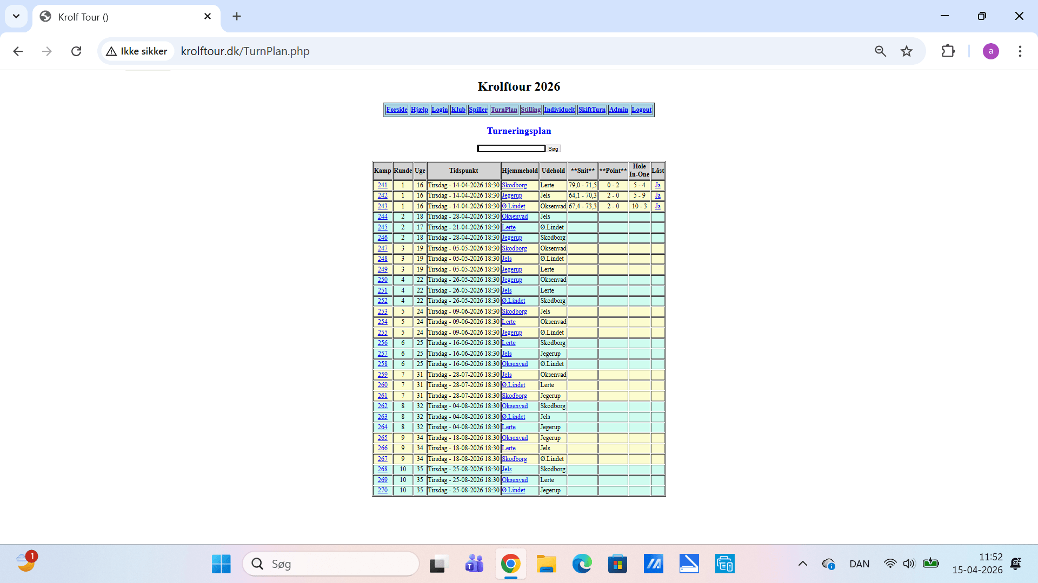Open a new browser tab
The image size is (1038, 583).
pyautogui.click(x=237, y=16)
